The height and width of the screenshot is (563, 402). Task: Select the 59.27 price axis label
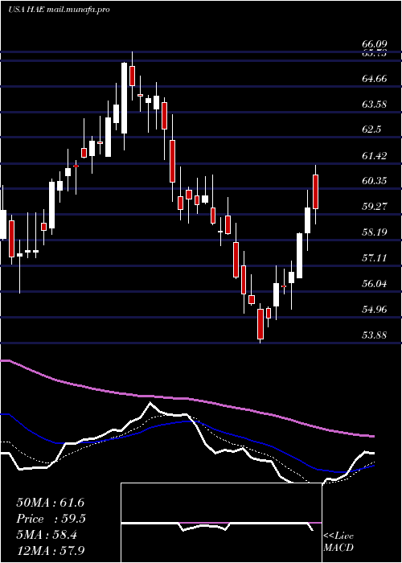click(375, 207)
